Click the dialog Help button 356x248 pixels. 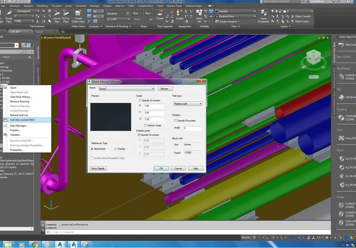196,168
